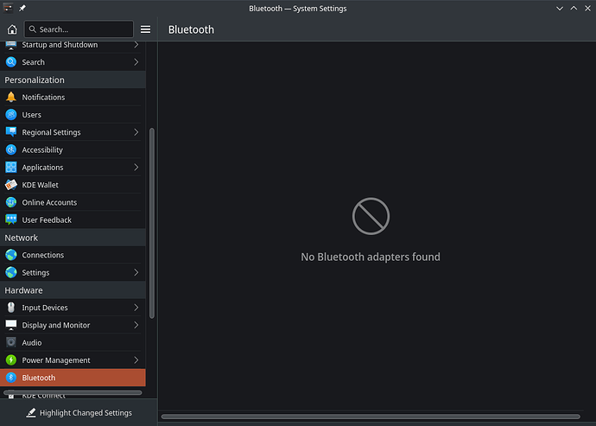This screenshot has width=596, height=426.
Task: Open the hamburger menu
Action: (146, 29)
